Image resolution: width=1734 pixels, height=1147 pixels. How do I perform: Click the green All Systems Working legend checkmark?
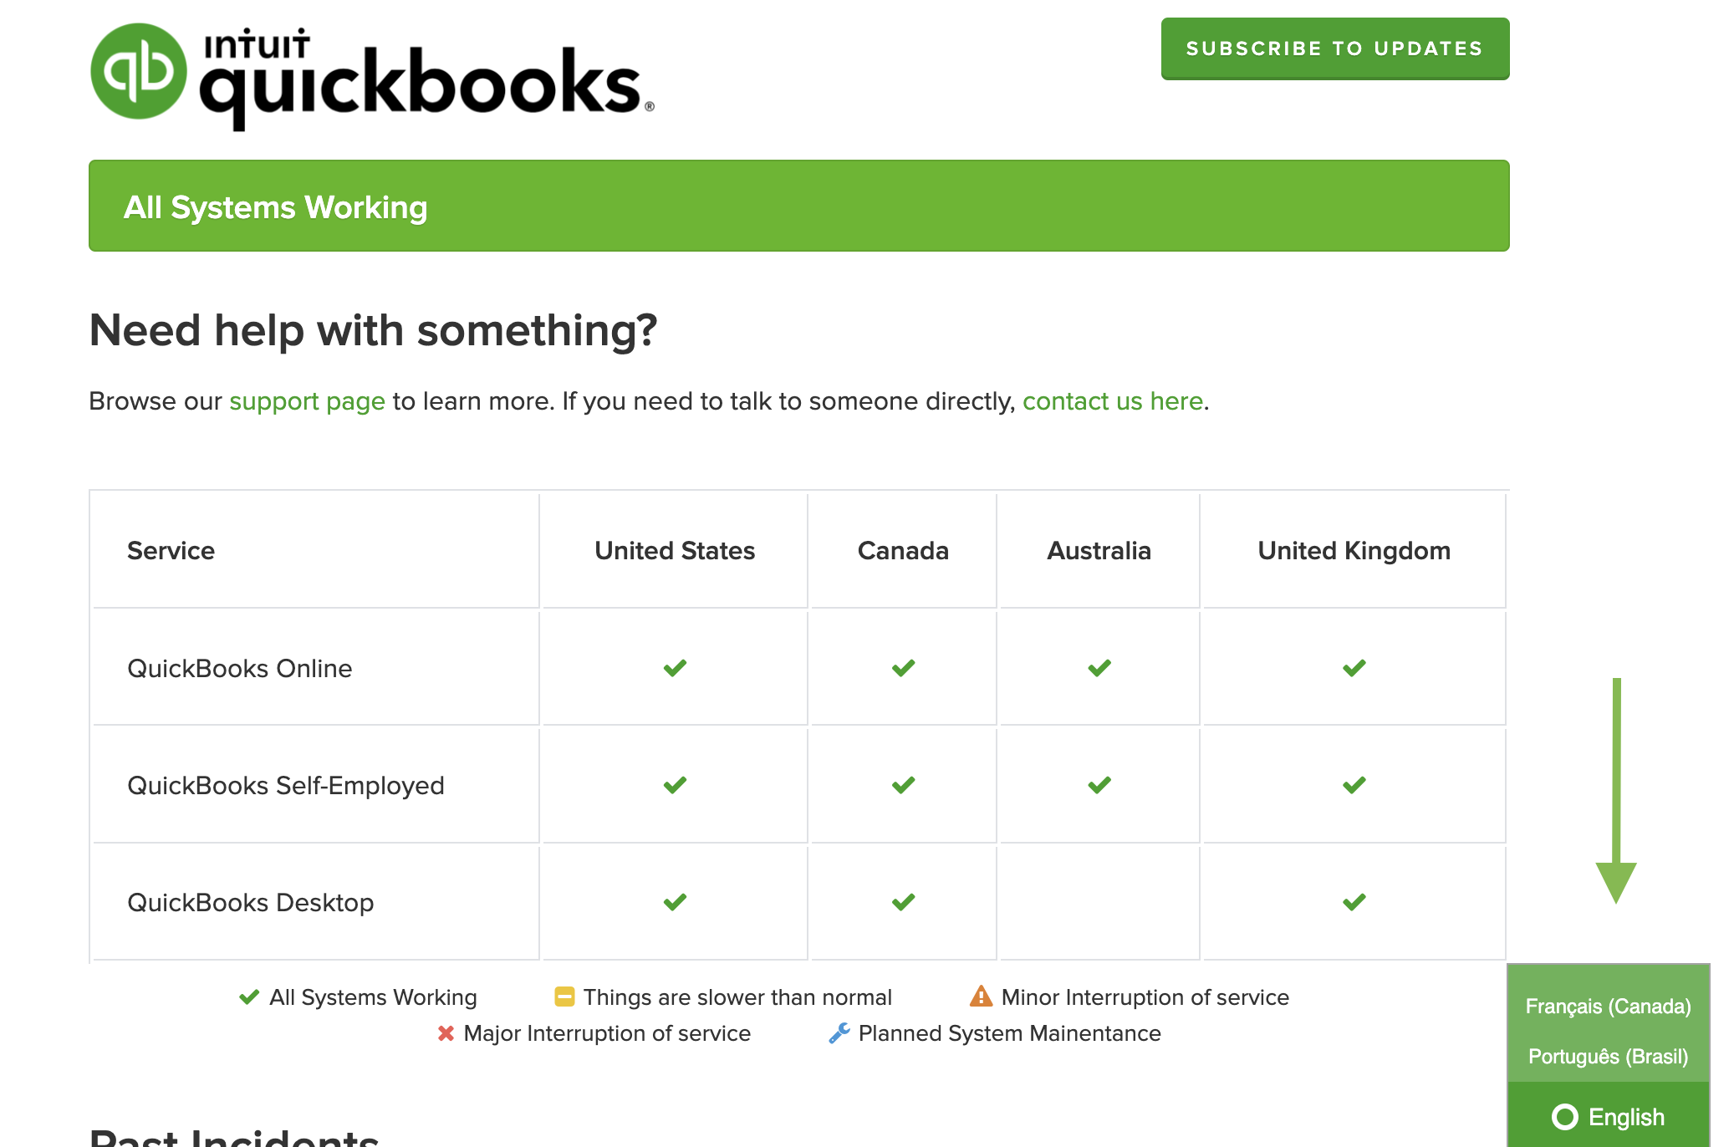(x=249, y=997)
